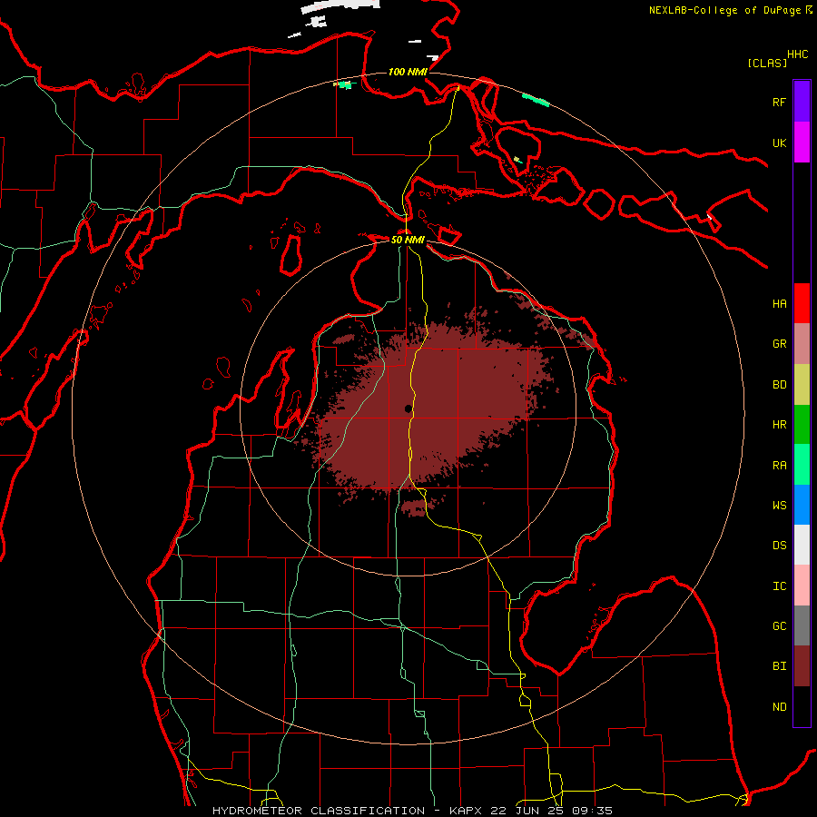This screenshot has height=817, width=817.
Task: Click the 'RF' legend label
Action: click(780, 103)
